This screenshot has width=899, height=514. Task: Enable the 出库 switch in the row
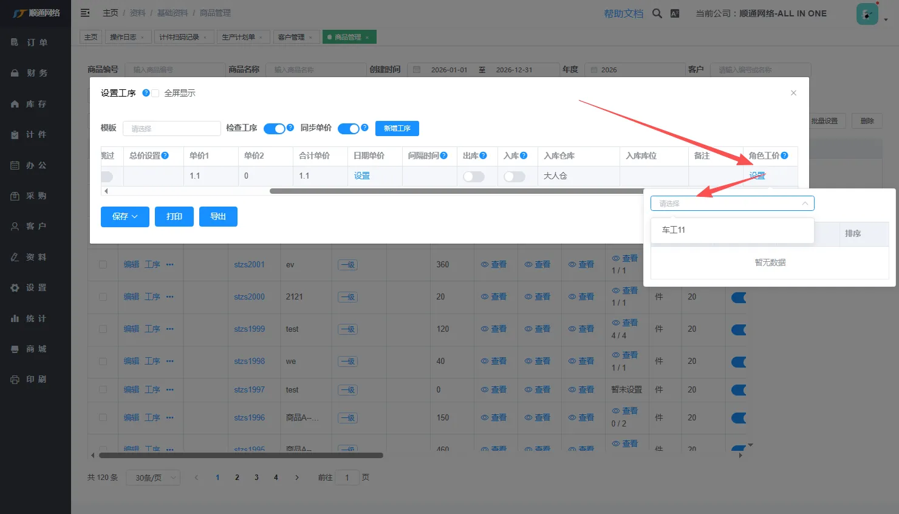[x=473, y=176]
